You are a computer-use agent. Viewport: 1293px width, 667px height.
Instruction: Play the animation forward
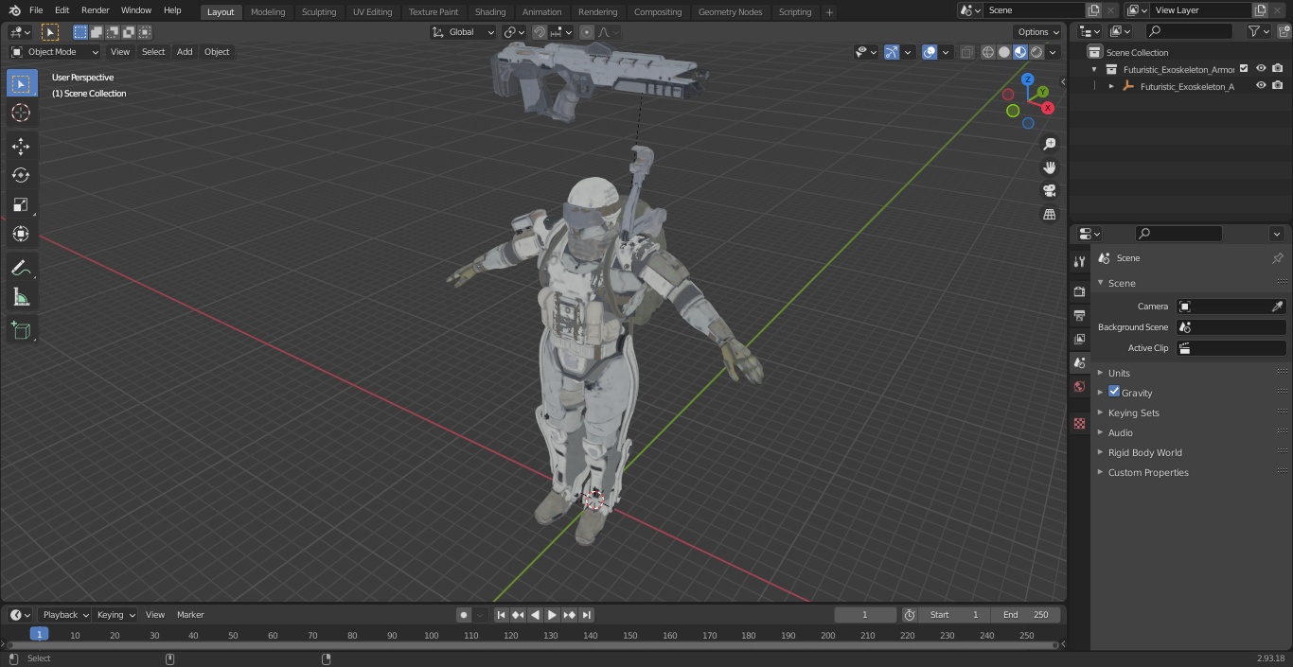(x=552, y=615)
